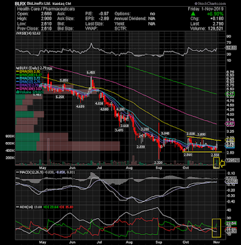Screen dimensions: 241x245
Task: Click the cyan EMA(20) legend entry
Action: [x=28, y=78]
